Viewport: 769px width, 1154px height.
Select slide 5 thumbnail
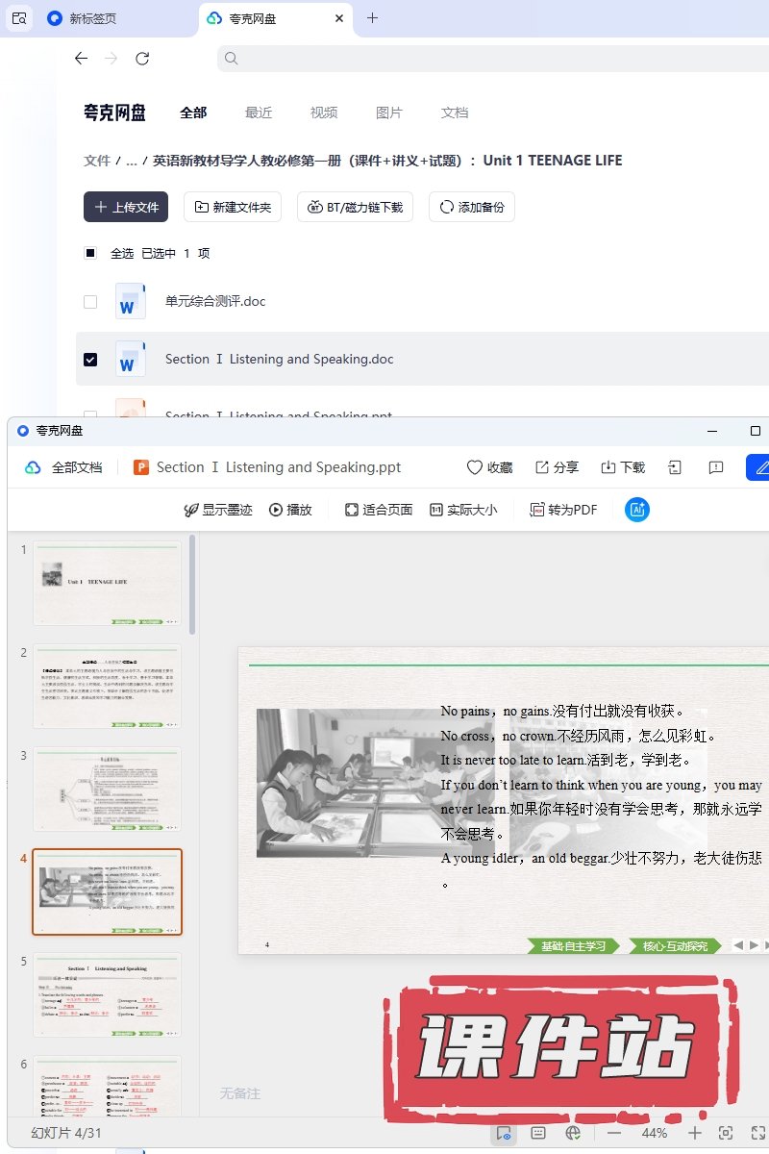coord(107,994)
